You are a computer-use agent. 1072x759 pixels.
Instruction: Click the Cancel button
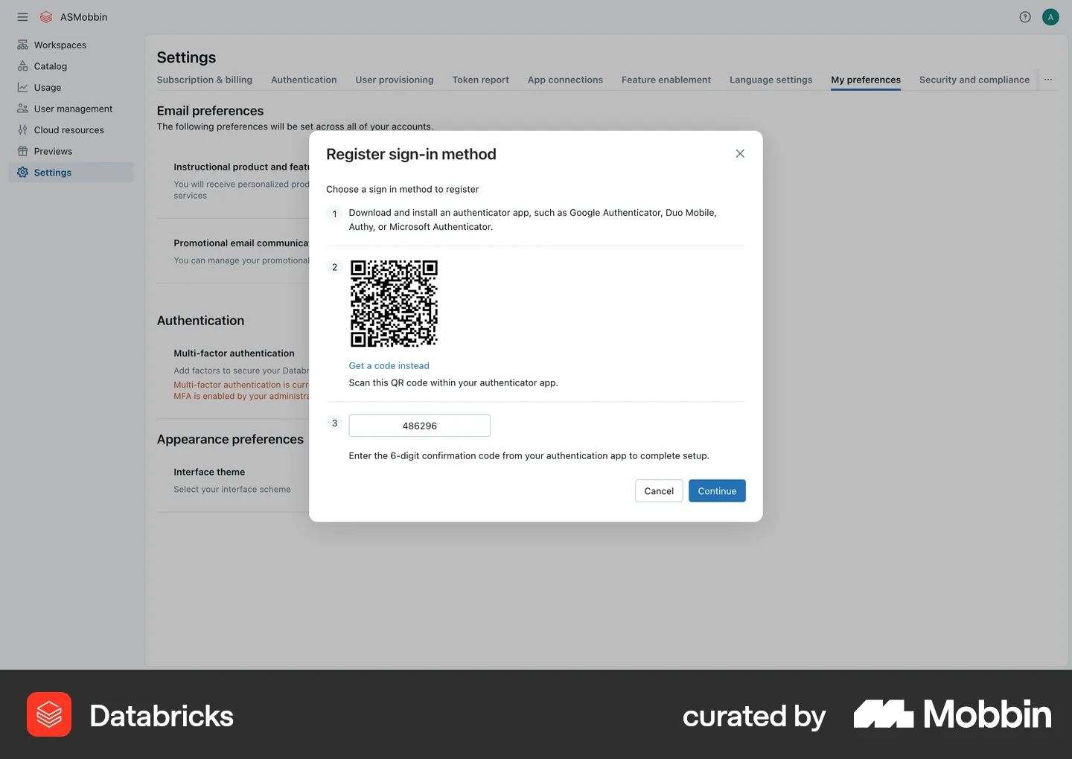point(659,491)
